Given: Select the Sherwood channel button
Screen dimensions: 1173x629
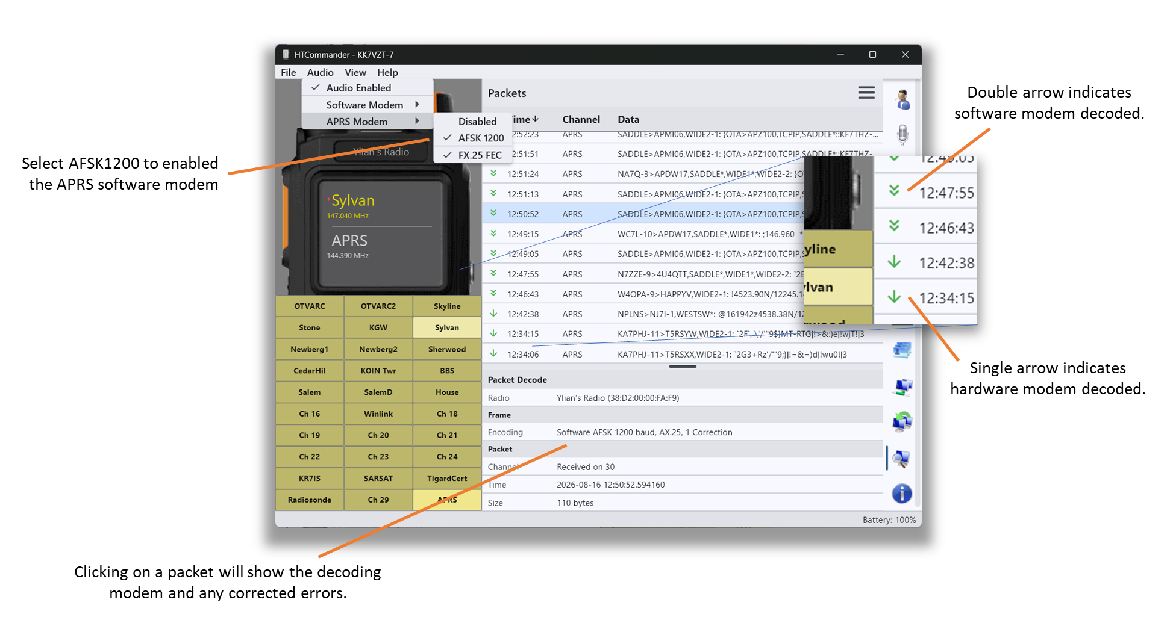Looking at the screenshot, I should (x=447, y=349).
